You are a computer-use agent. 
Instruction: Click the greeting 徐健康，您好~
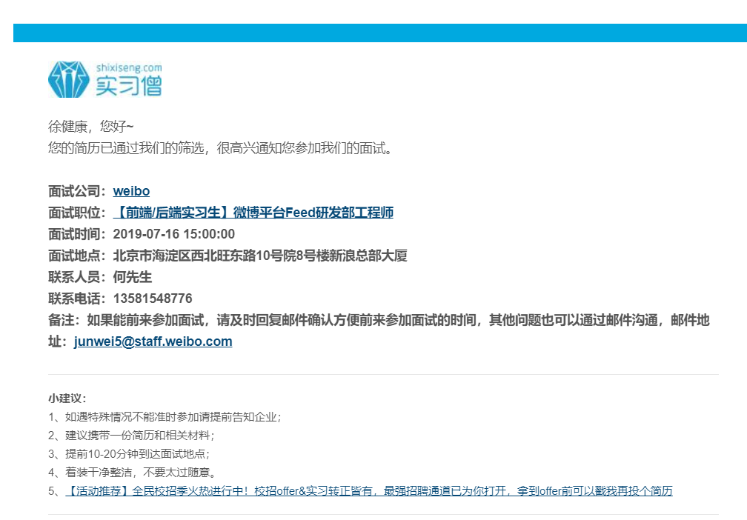pos(90,126)
